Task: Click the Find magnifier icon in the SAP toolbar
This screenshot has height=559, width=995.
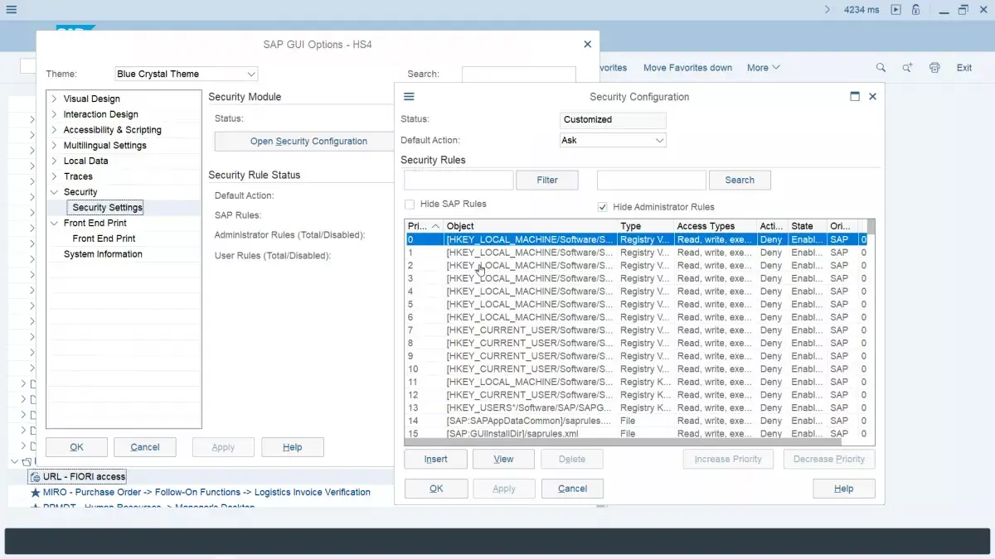Action: coord(881,68)
